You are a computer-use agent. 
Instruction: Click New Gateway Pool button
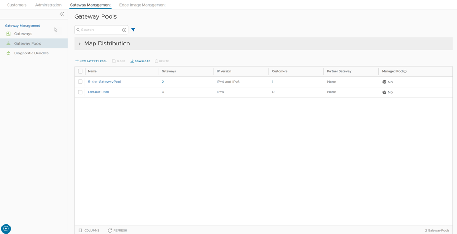pyautogui.click(x=91, y=61)
